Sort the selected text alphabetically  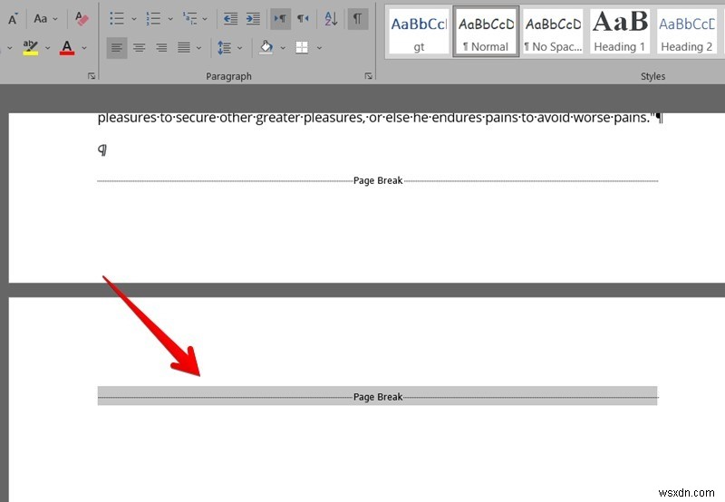pos(331,18)
